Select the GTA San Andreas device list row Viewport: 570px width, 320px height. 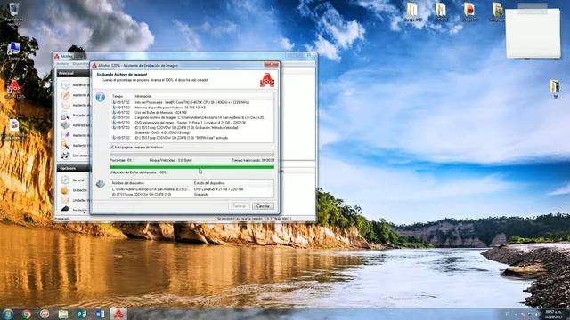click(192, 189)
